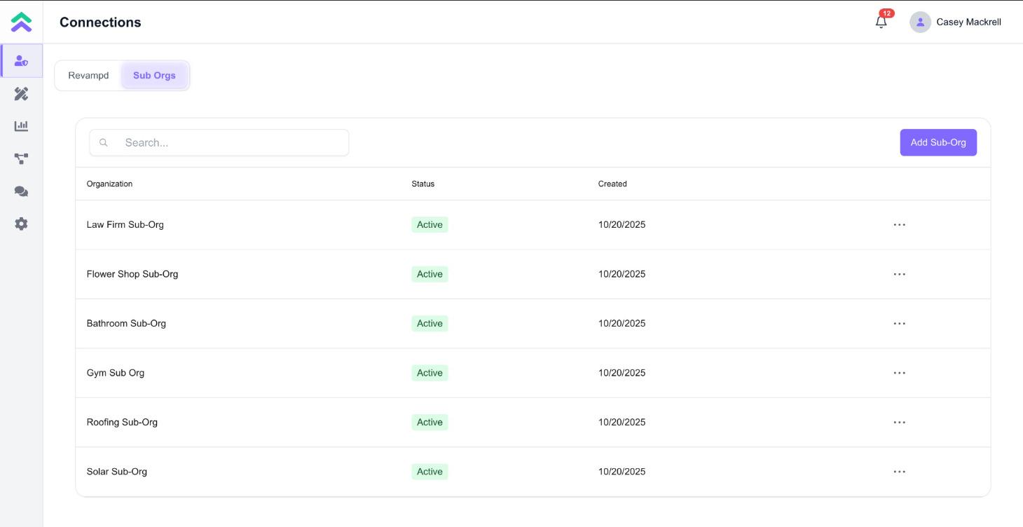1023x527 pixels.
Task: Open the workflow diagram sidebar icon
Action: pyautogui.click(x=21, y=159)
